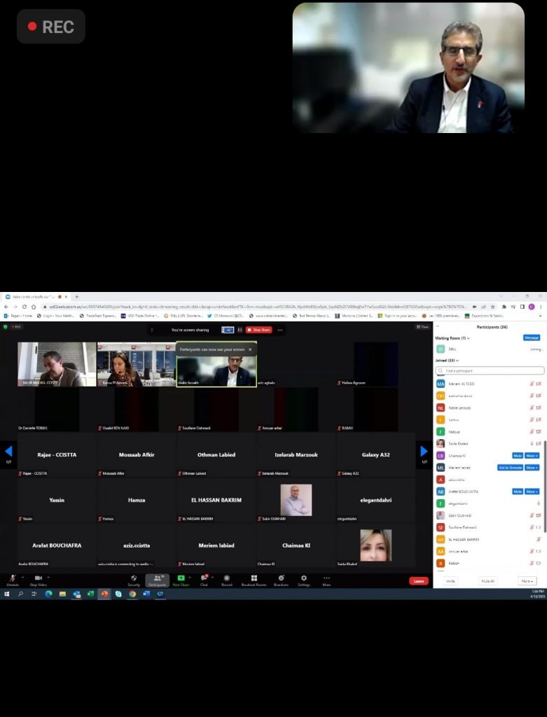Viewport: 547px width, 717px height.
Task: Toggle the Participants panel button
Action: [x=158, y=580]
